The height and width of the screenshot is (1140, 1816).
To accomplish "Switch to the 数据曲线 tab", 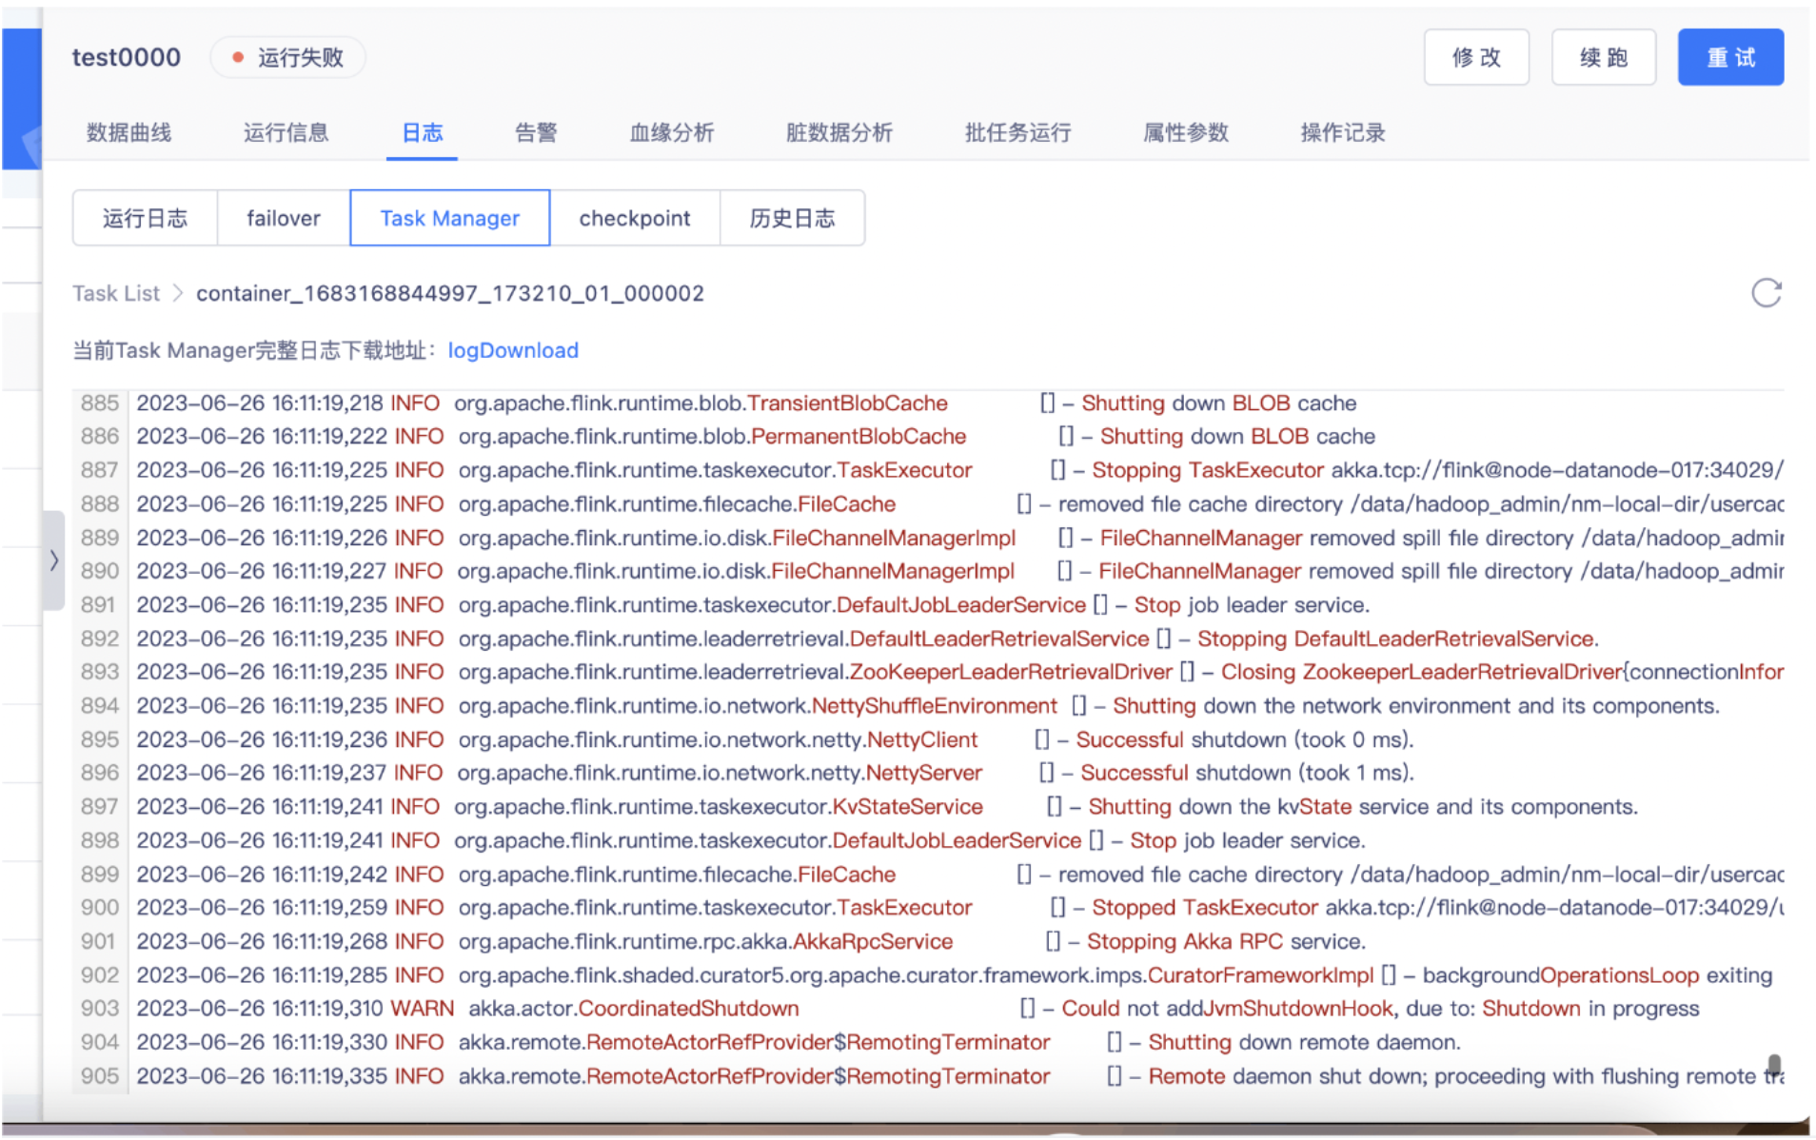I will pyautogui.click(x=128, y=132).
